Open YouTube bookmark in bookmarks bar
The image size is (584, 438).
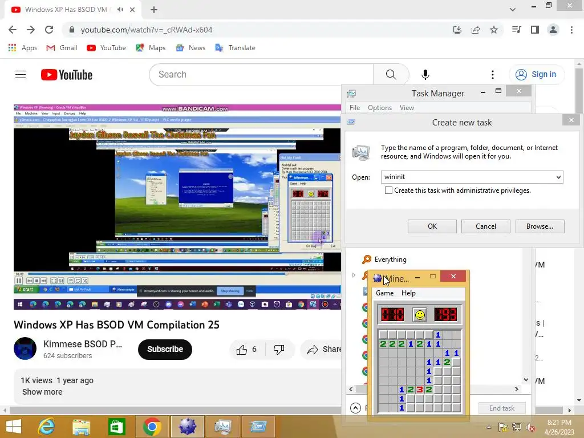click(107, 48)
